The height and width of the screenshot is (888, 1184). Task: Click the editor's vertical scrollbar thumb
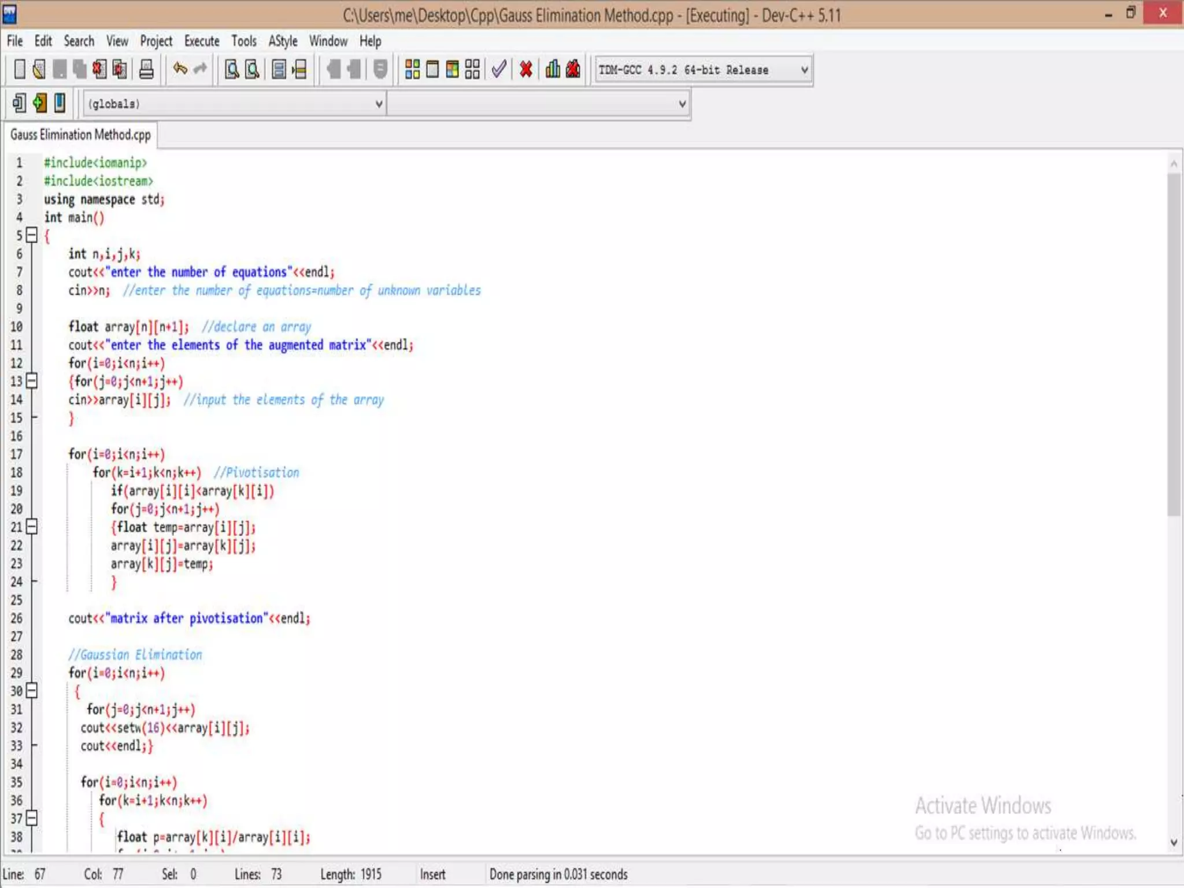1173,343
